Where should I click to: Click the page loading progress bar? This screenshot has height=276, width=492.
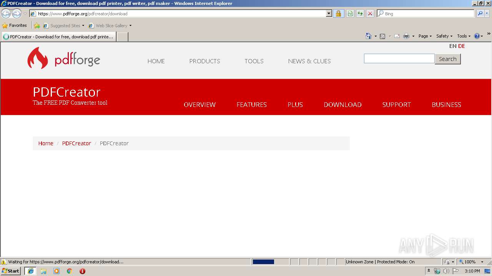point(270,262)
